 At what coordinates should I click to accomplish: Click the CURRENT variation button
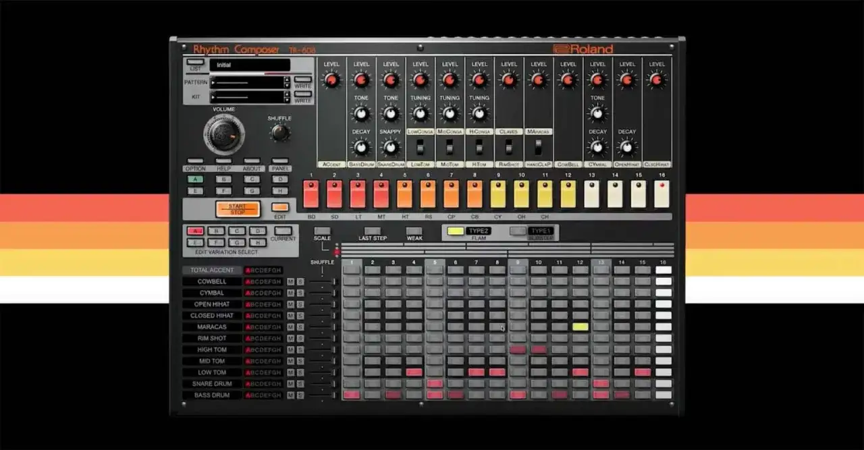click(283, 231)
